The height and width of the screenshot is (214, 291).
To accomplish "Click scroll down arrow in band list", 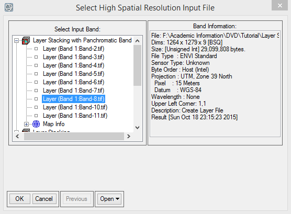I will pos(137,128).
